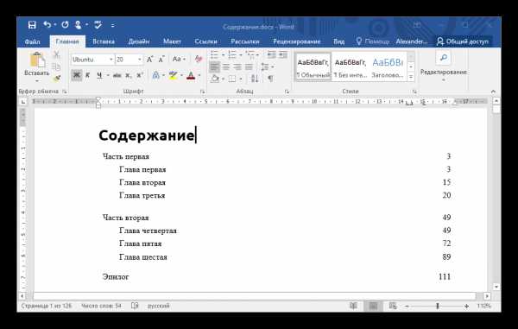This screenshot has height=329, width=518.
Task: Decrease font size with the smaller A
Action: tap(161, 60)
